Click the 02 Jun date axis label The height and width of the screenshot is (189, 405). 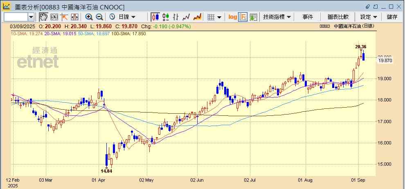tap(197, 180)
